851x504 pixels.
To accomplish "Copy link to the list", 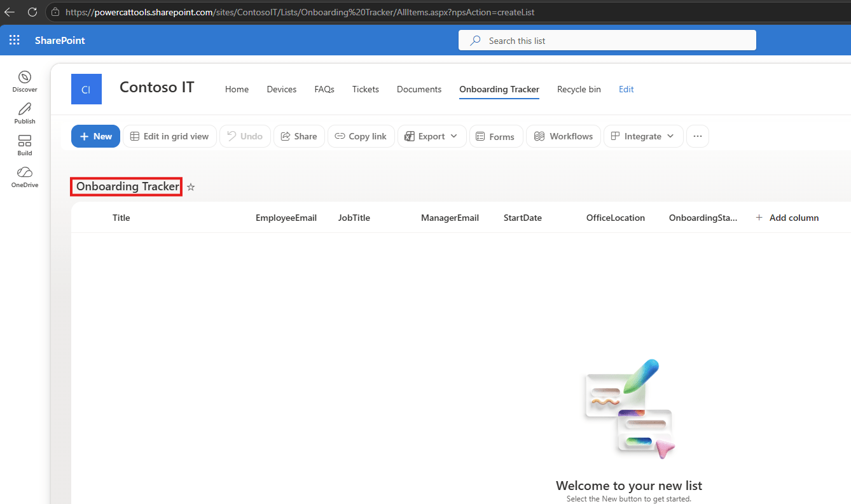I will [361, 136].
